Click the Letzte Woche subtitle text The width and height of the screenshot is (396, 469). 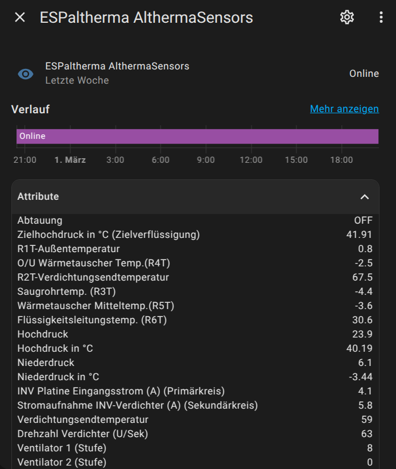point(77,80)
